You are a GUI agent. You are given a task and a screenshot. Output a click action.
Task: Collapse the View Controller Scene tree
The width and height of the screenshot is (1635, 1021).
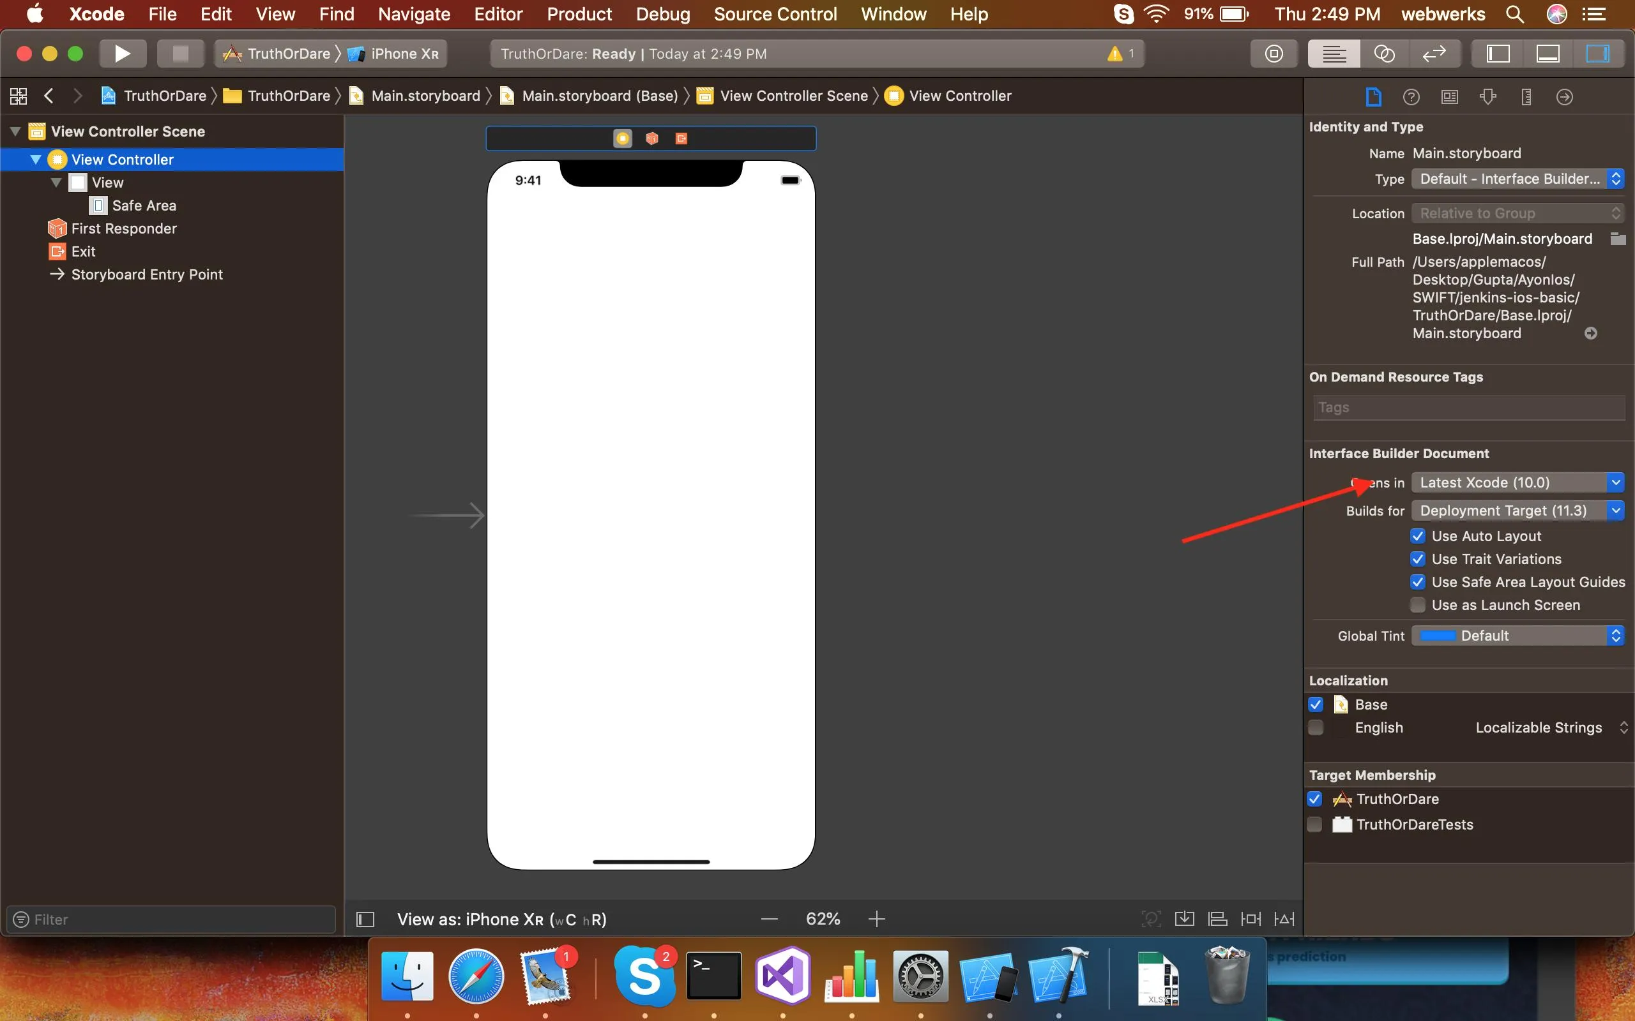[x=15, y=131]
